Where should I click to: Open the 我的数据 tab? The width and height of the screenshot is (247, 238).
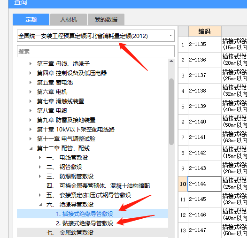pyautogui.click(x=106, y=20)
